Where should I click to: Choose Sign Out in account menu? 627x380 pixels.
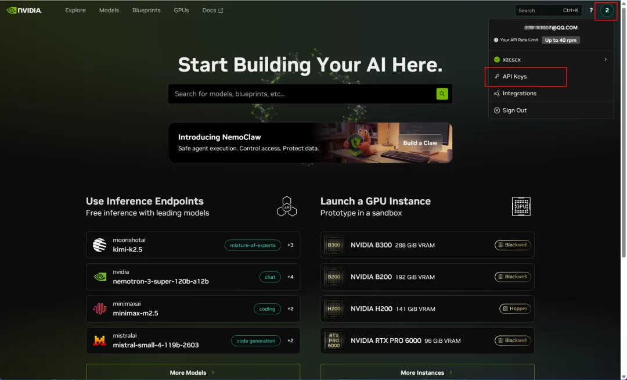click(x=550, y=110)
